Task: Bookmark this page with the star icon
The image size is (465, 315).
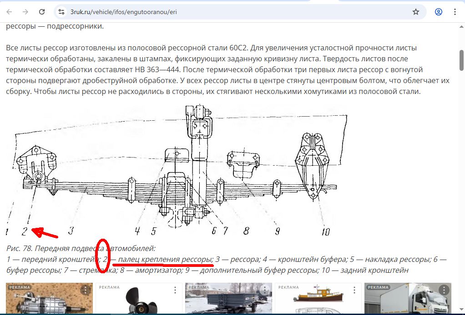Action: tap(415, 12)
